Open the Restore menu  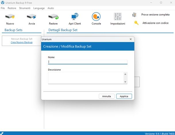(12, 8)
